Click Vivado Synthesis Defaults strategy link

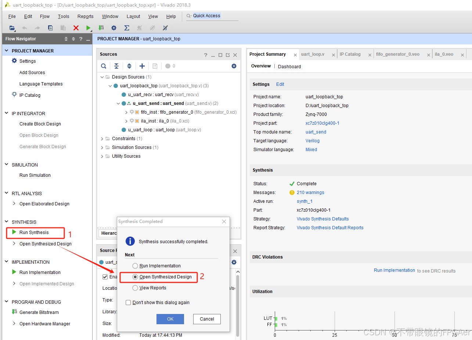click(323, 219)
